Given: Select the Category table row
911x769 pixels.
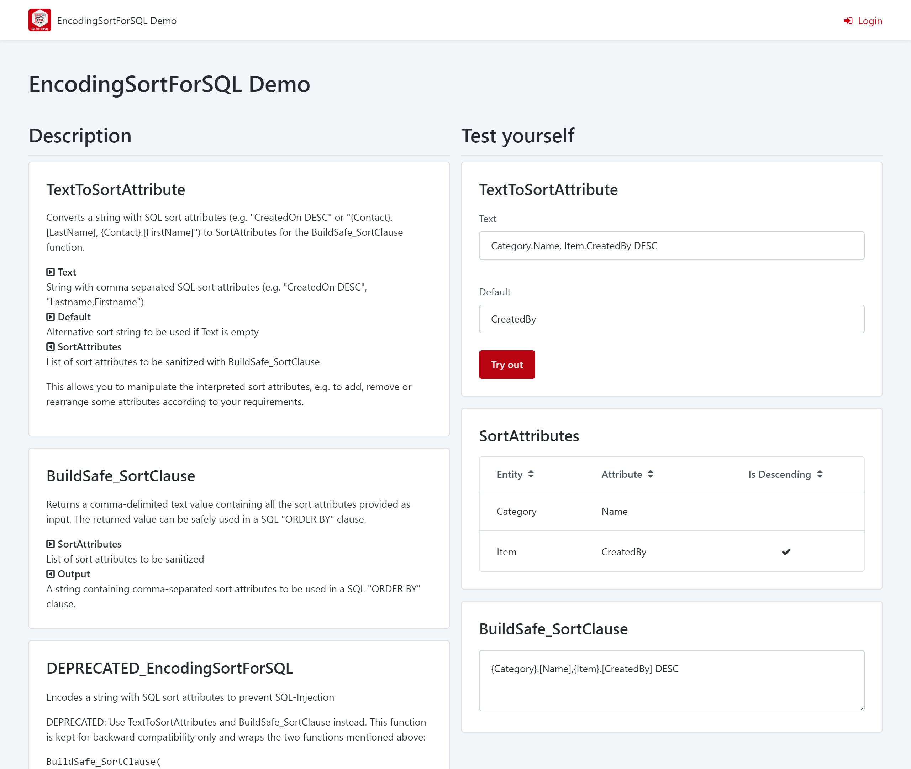Looking at the screenshot, I should click(x=671, y=511).
